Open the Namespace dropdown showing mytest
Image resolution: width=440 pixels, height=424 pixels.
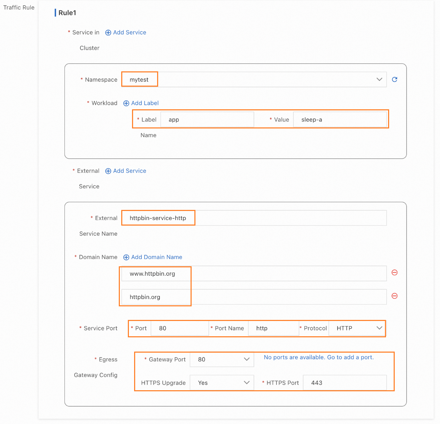(254, 79)
